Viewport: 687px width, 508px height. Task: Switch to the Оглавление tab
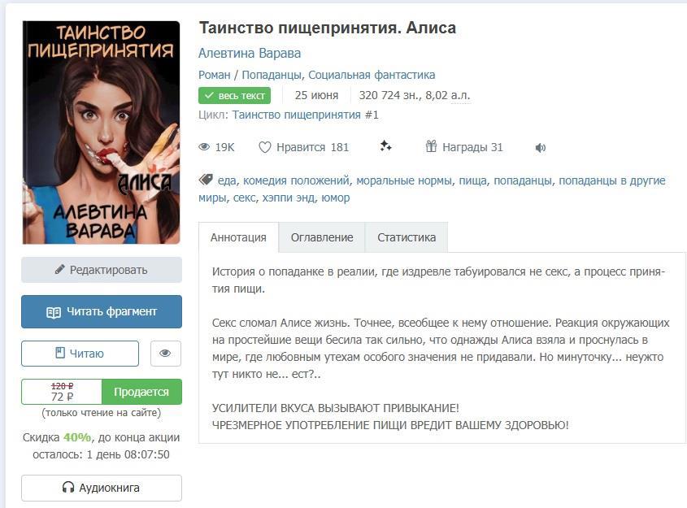tap(322, 237)
